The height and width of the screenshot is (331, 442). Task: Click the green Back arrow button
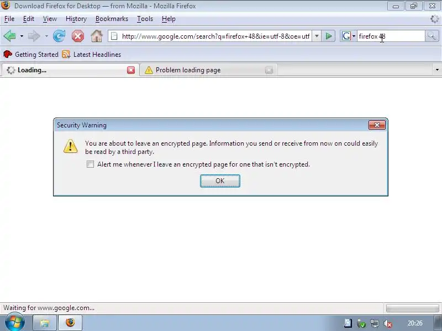point(9,36)
